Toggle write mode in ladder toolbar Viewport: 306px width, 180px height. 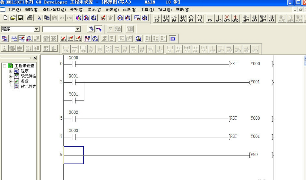(x=22, y=39)
